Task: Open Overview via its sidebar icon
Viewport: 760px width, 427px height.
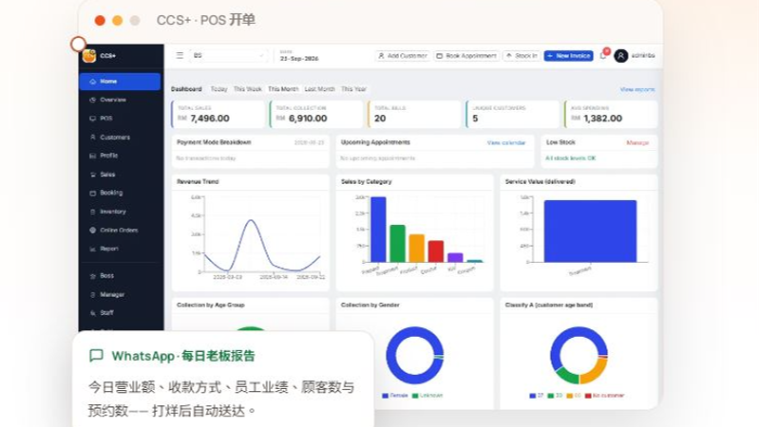Action: point(92,100)
